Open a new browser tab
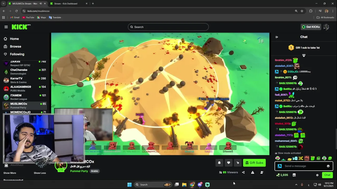337x189 pixels. coord(93,4)
